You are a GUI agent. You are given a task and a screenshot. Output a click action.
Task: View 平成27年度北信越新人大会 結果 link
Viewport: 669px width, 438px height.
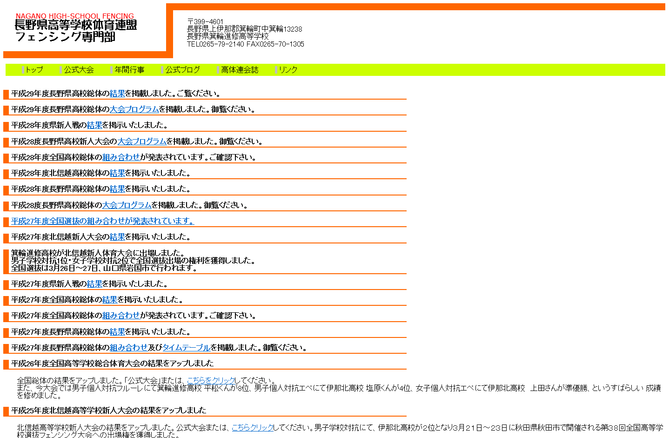[x=117, y=237]
